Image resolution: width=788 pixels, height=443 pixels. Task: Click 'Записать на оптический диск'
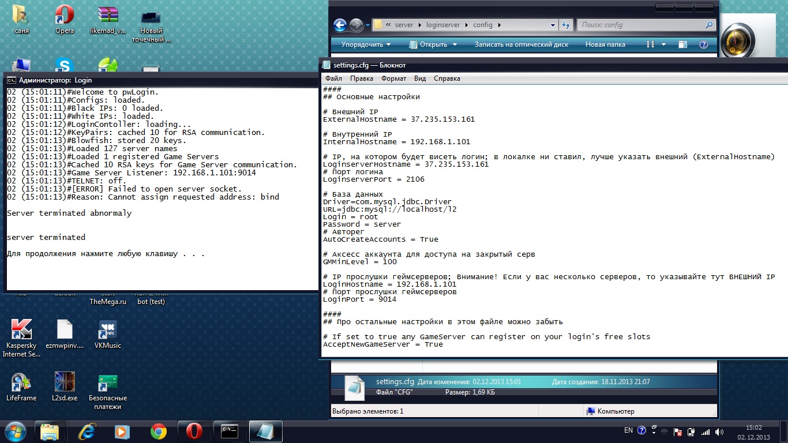[x=521, y=44]
